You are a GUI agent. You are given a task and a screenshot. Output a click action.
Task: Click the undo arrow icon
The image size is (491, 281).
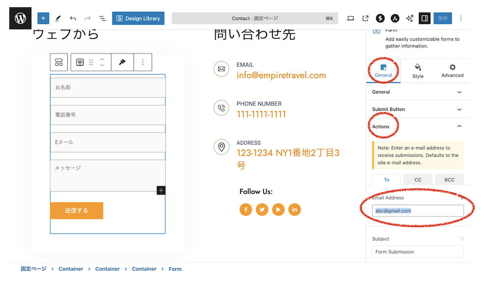pos(73,18)
